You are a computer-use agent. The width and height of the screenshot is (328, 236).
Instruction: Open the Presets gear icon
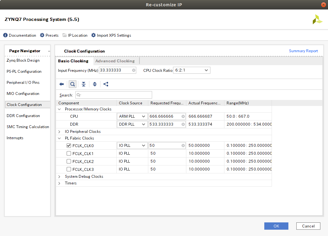[42, 35]
